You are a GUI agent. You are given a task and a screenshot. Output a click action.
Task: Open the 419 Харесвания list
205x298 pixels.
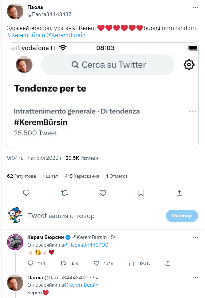click(x=82, y=176)
